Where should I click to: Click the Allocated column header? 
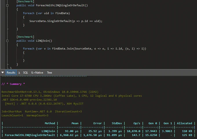[x=185, y=123]
